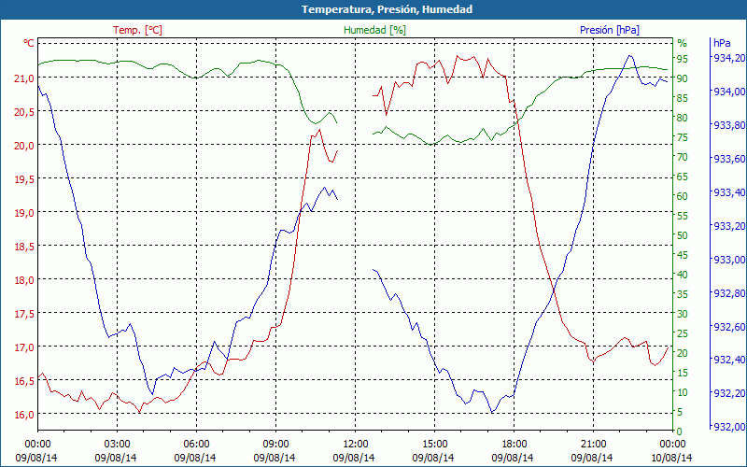Click the '09:00' time axis label

click(275, 444)
